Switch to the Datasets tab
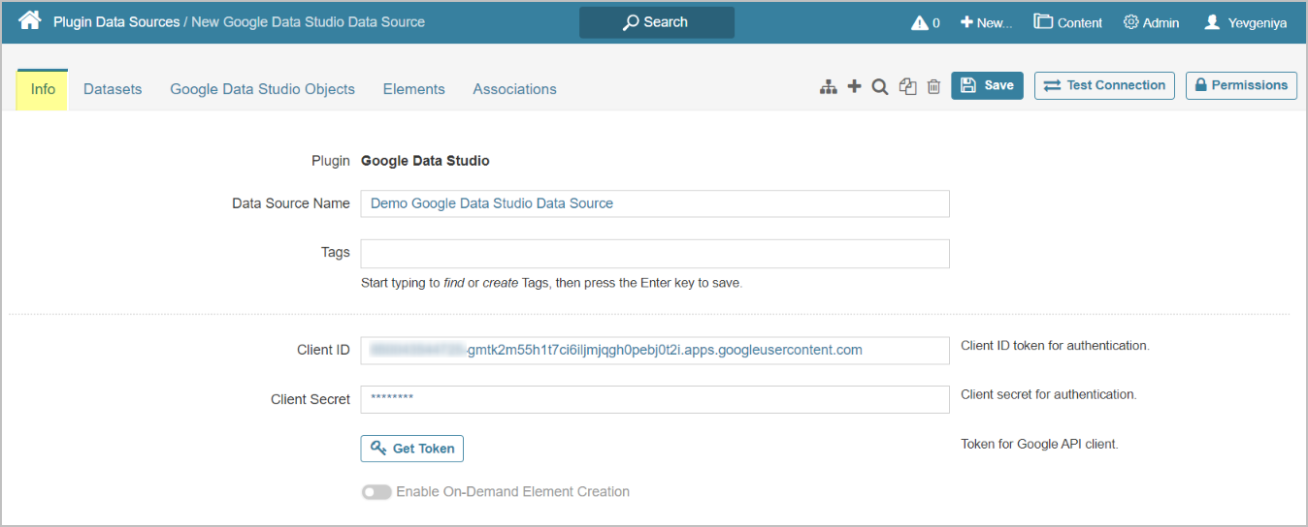 pos(113,89)
